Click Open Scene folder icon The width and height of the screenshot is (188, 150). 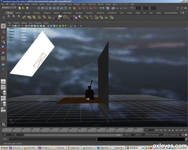coord(23,8)
